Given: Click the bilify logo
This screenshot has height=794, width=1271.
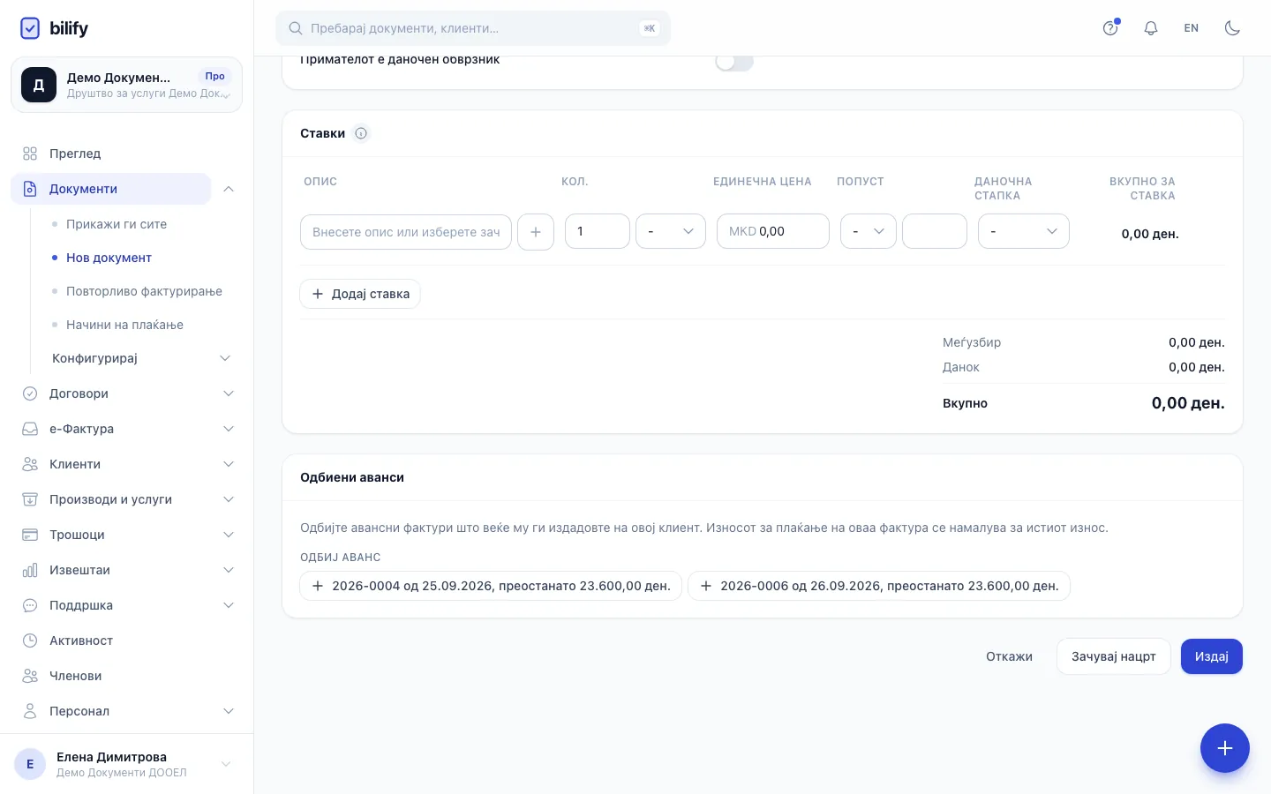Looking at the screenshot, I should (x=54, y=28).
